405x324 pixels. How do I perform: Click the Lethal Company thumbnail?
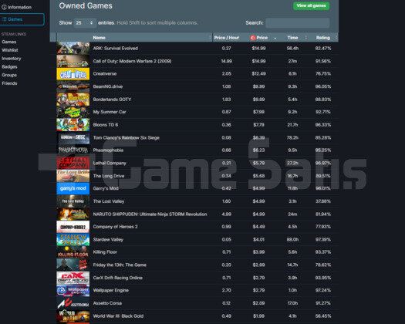(73, 163)
